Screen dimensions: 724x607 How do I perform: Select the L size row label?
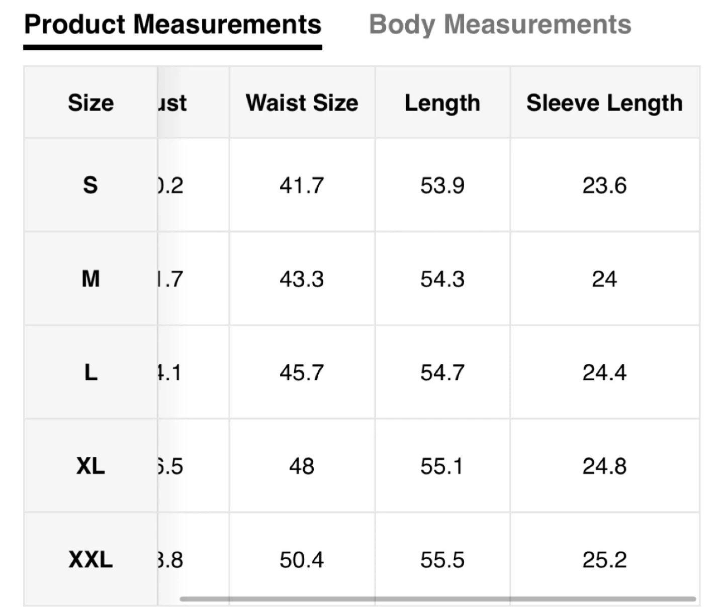click(90, 372)
